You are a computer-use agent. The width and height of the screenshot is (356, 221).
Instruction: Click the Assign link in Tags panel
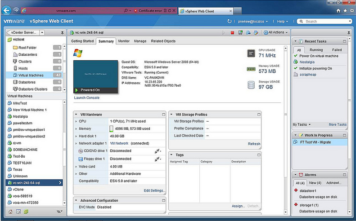(238, 206)
